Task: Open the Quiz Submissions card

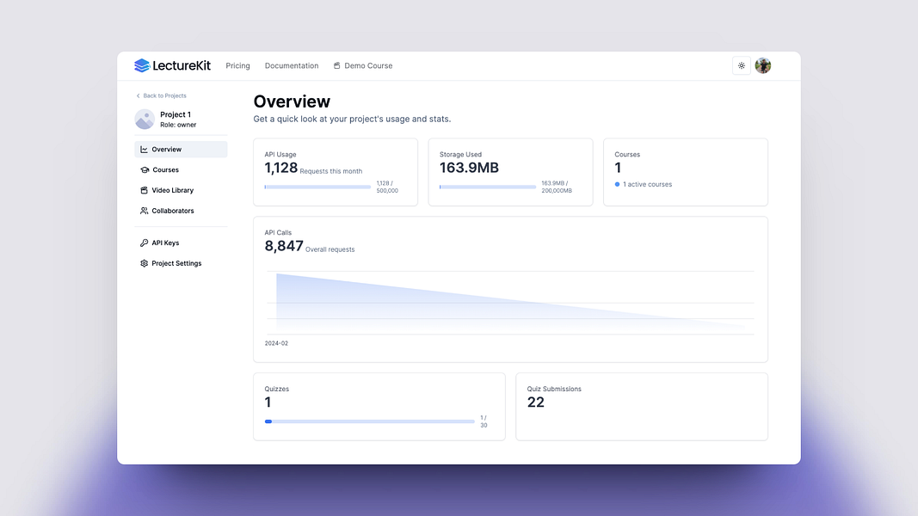Action: tap(642, 407)
